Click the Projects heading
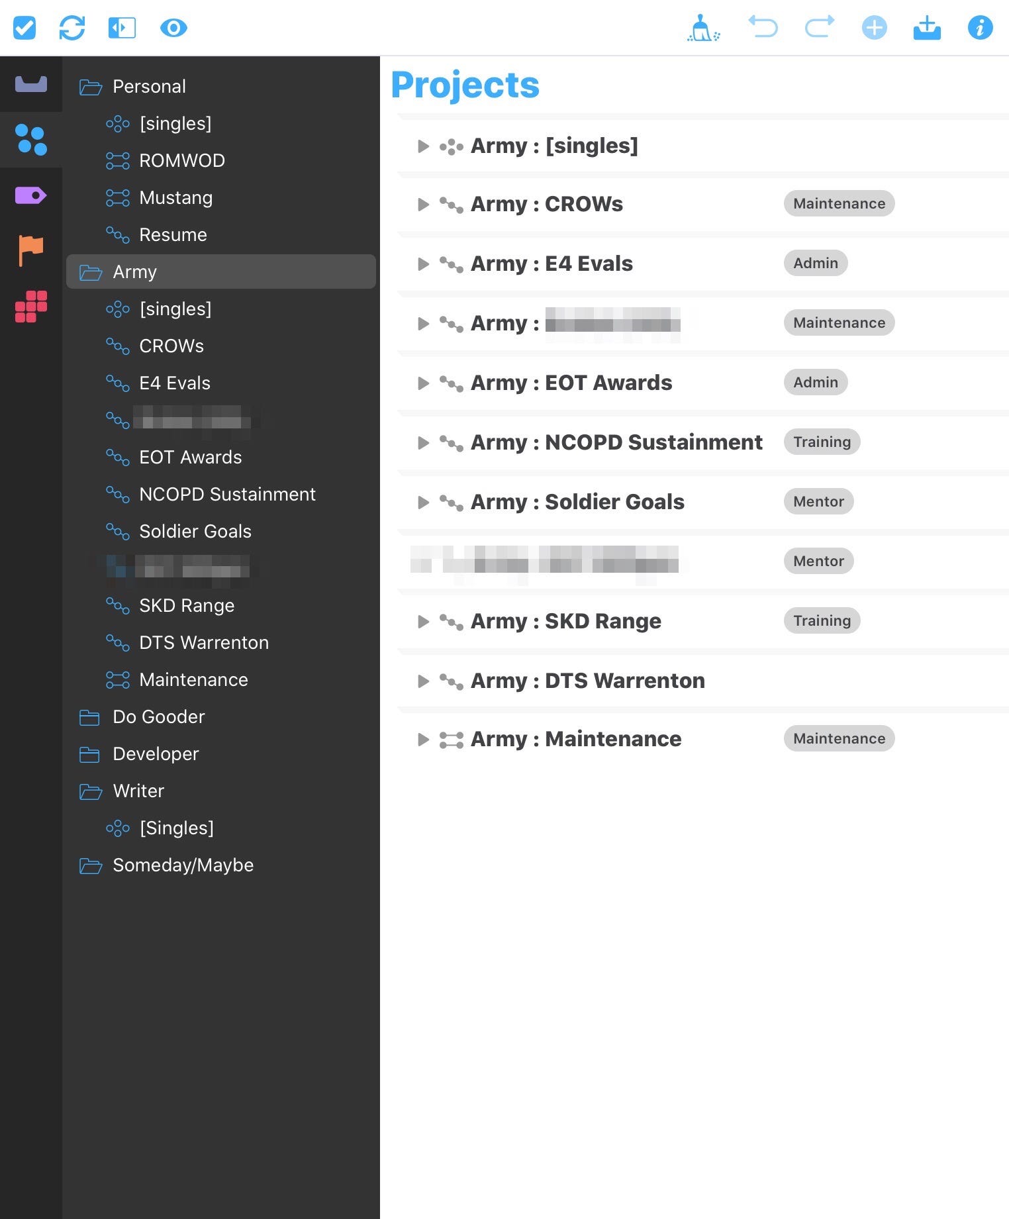 465,85
